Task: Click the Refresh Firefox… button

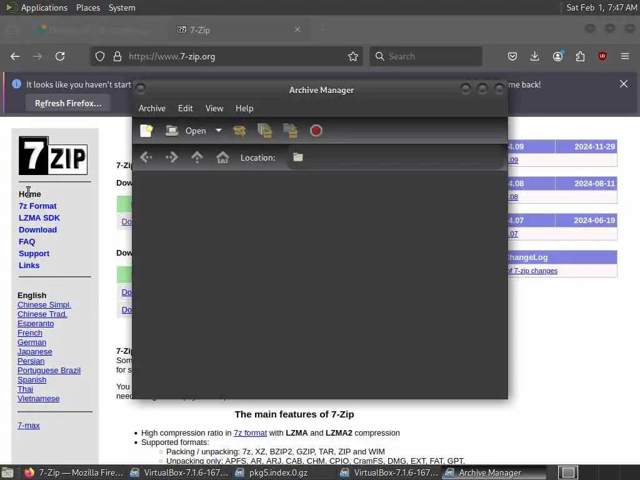Action: (68, 103)
